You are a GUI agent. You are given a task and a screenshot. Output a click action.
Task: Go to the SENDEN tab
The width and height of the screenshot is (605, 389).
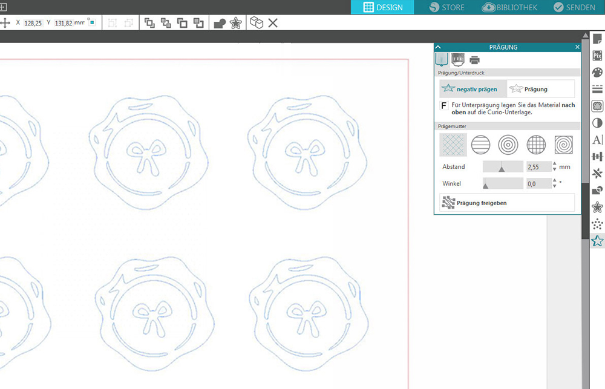574,7
